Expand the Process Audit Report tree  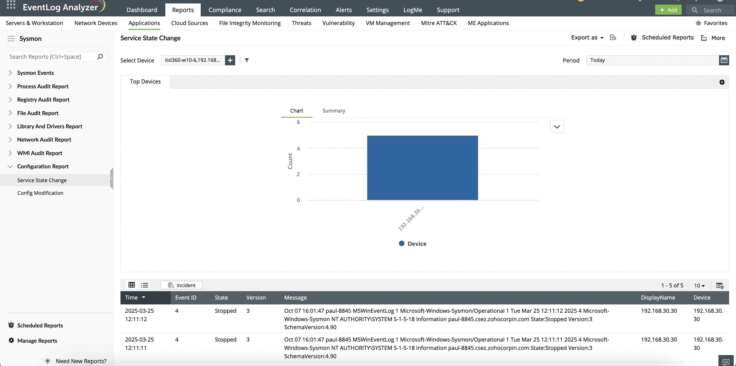10,86
